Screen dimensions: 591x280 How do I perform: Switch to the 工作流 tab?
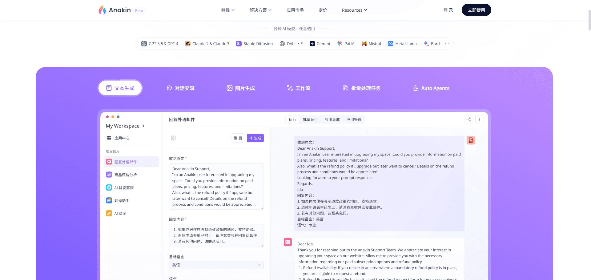pyautogui.click(x=299, y=88)
